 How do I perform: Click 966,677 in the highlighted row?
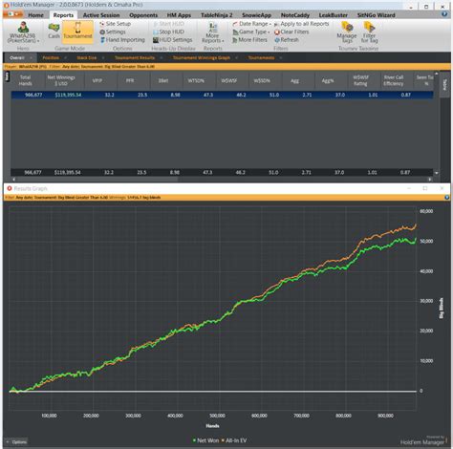tap(33, 95)
